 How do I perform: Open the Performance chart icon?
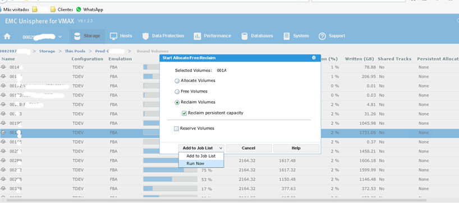198,36
